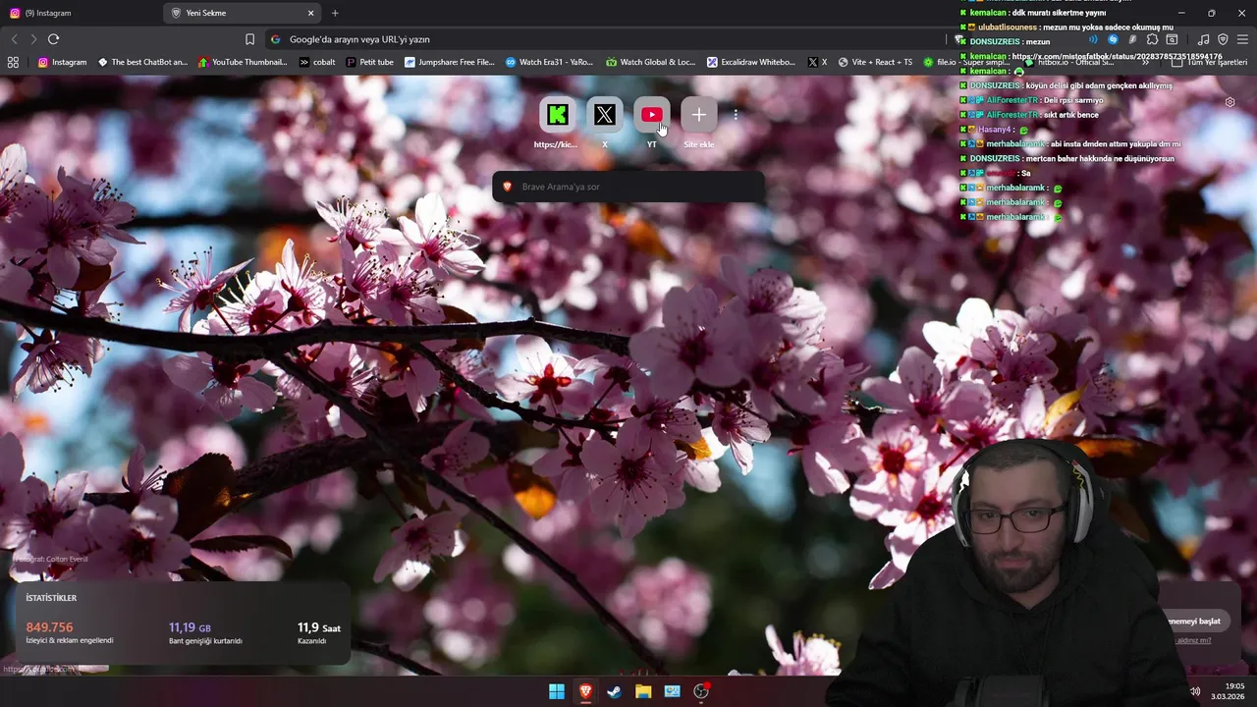Open the Windows Start menu
Viewport: 1257px width, 707px height.
[557, 691]
